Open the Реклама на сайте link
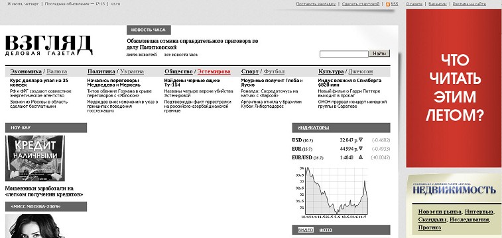 (x=470, y=4)
